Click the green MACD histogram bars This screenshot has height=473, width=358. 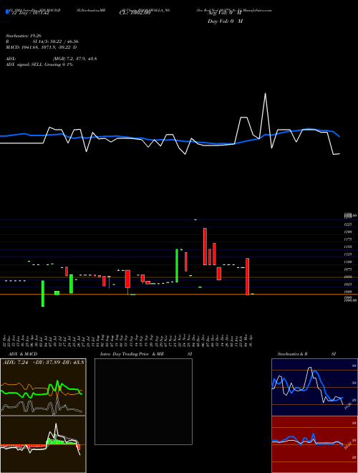pyautogui.click(x=60, y=441)
